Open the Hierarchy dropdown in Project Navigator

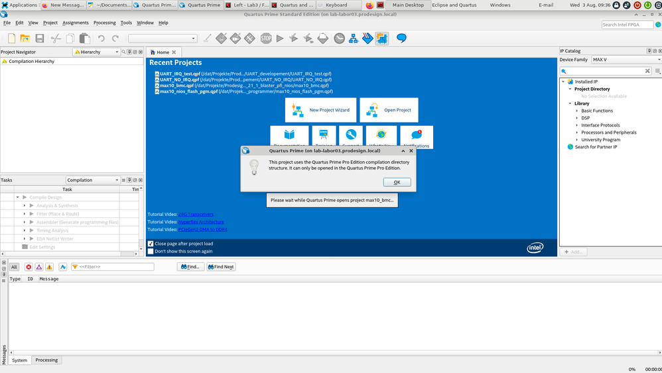[97, 52]
